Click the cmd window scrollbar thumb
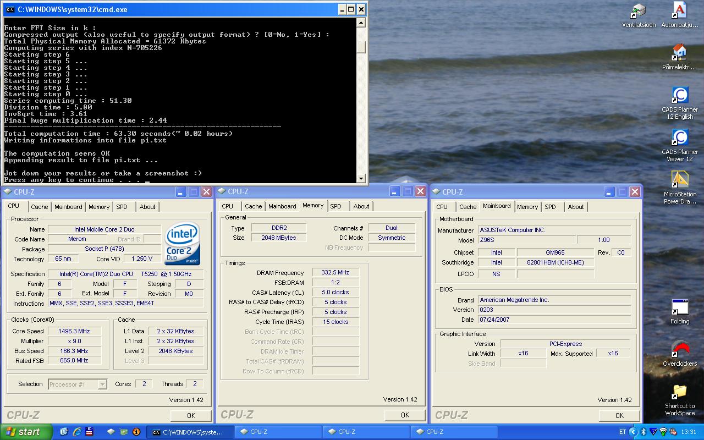704x440 pixels. 361,48
